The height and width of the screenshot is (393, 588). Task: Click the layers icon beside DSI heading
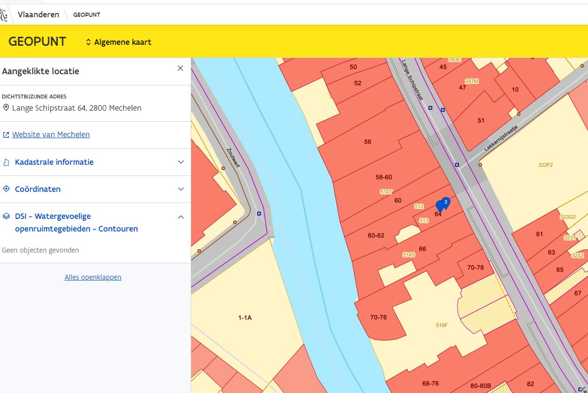click(x=6, y=217)
